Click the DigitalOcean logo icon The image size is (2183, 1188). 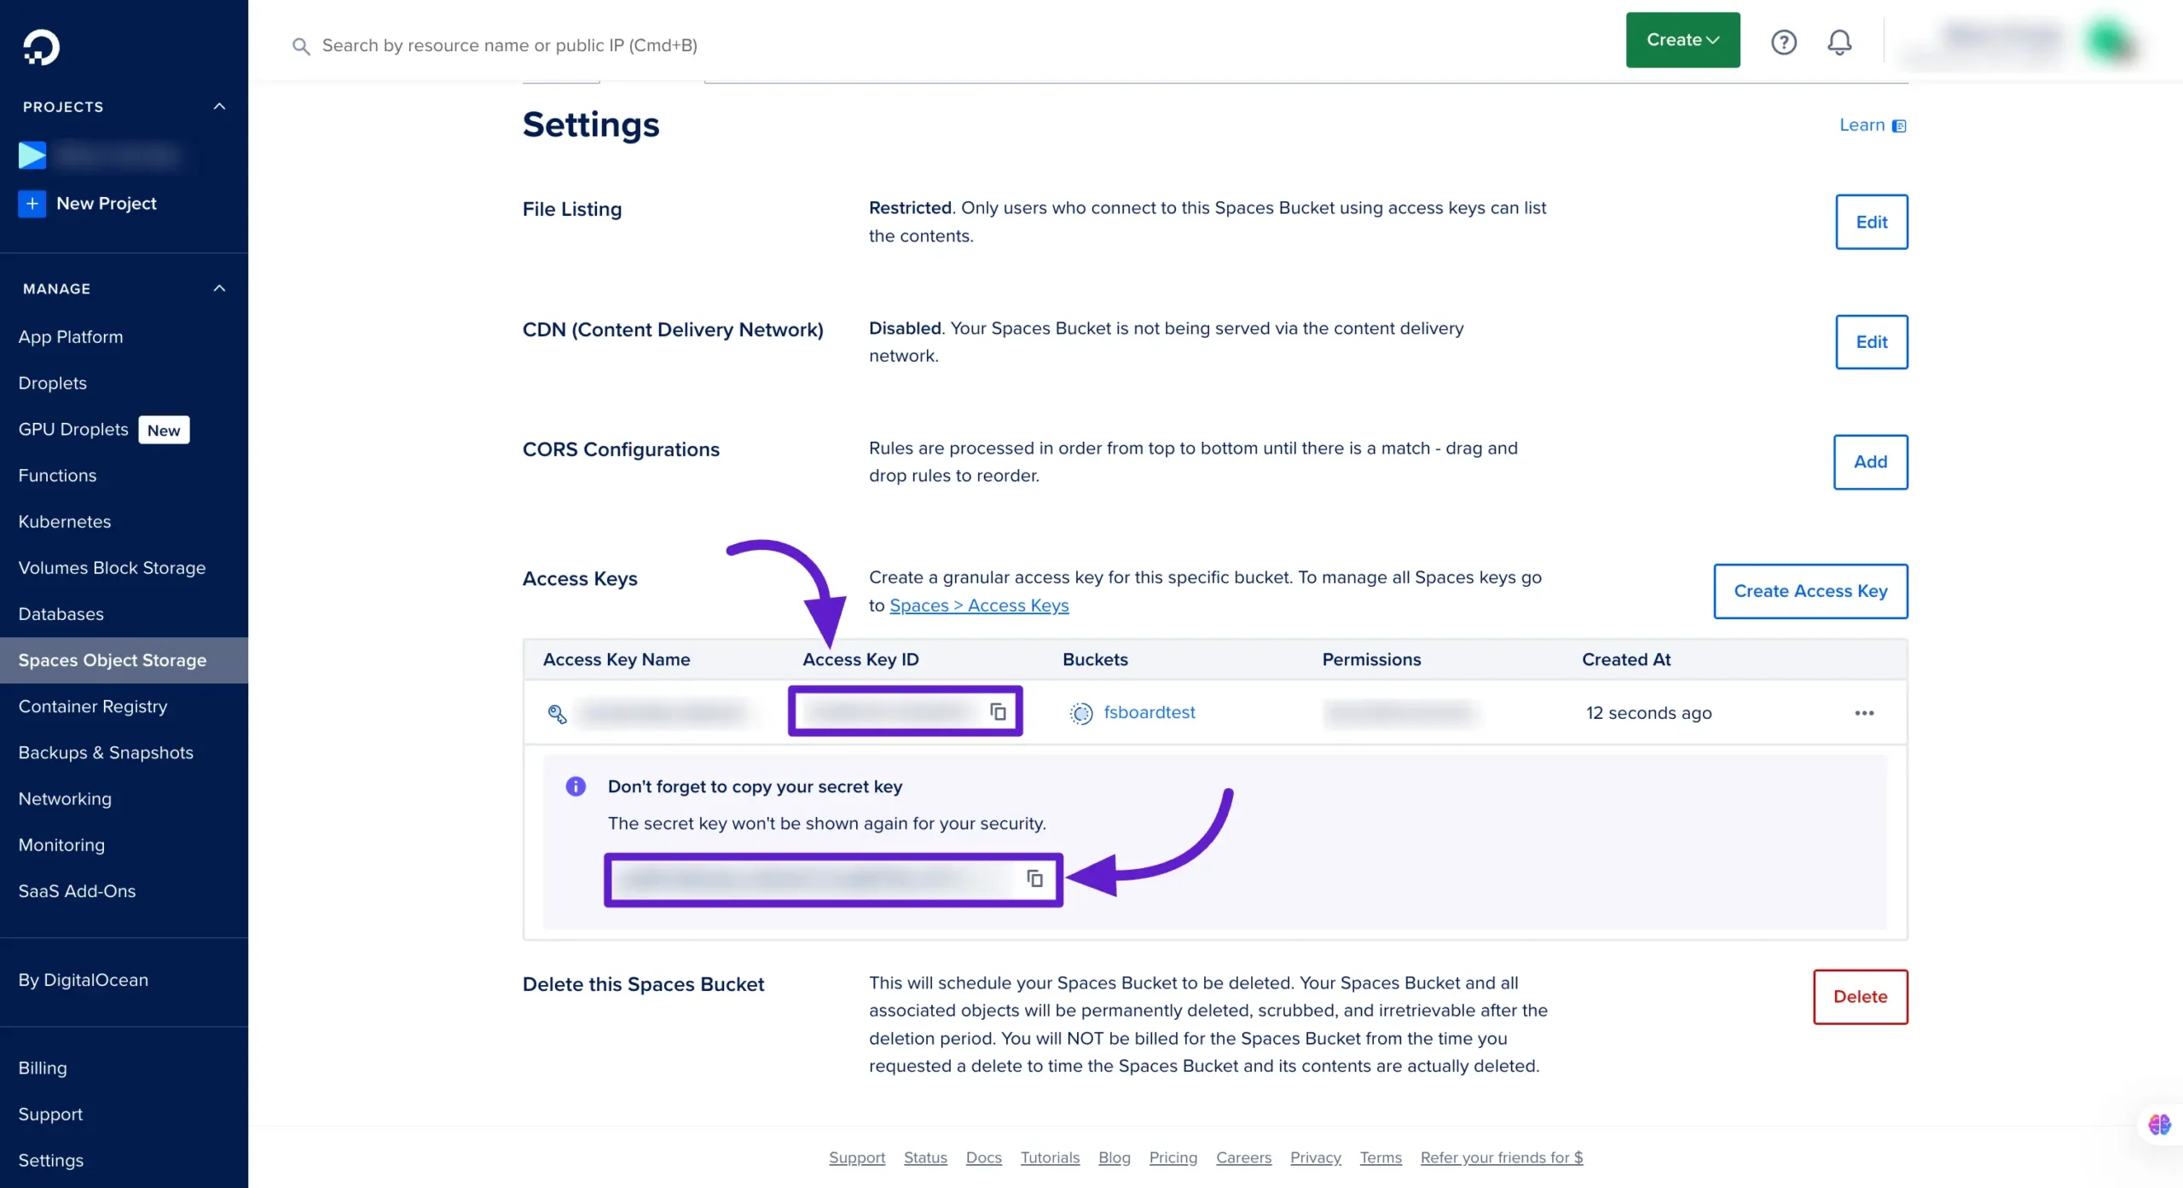[x=41, y=47]
